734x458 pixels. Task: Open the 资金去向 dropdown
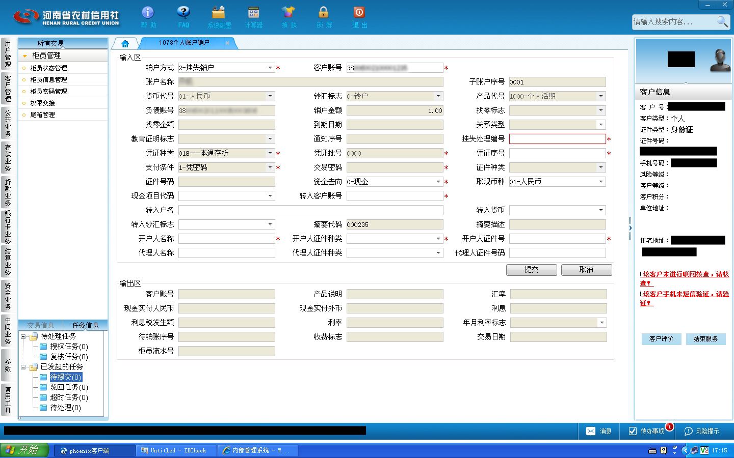click(x=438, y=182)
